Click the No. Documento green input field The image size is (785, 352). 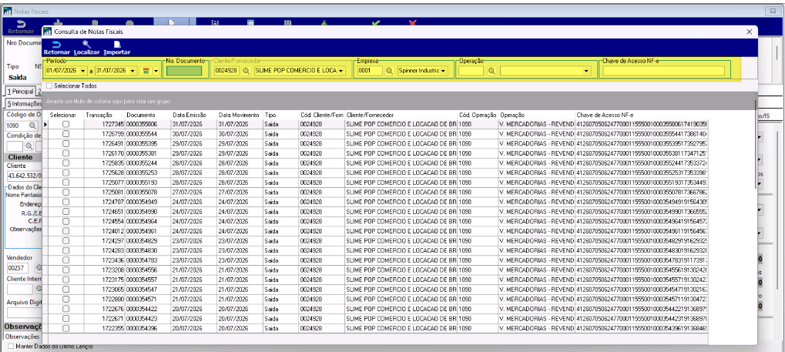(x=184, y=71)
